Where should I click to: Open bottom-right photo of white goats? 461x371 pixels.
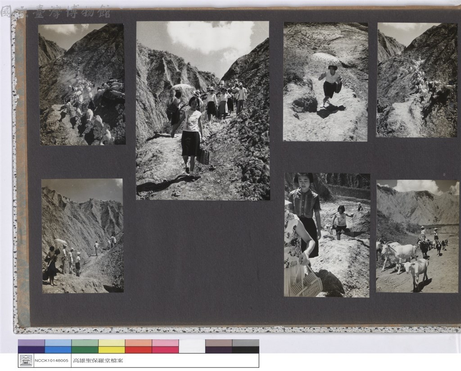tap(417, 236)
